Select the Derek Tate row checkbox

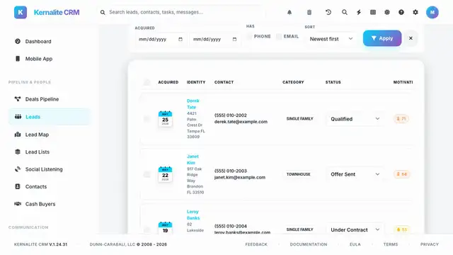tap(147, 119)
